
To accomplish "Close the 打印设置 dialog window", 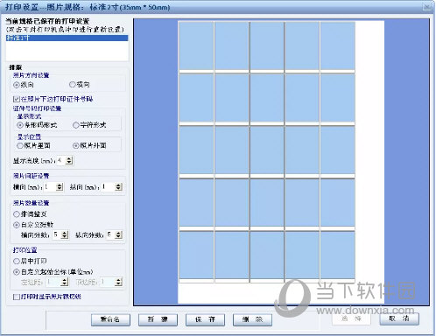I will click(427, 7).
